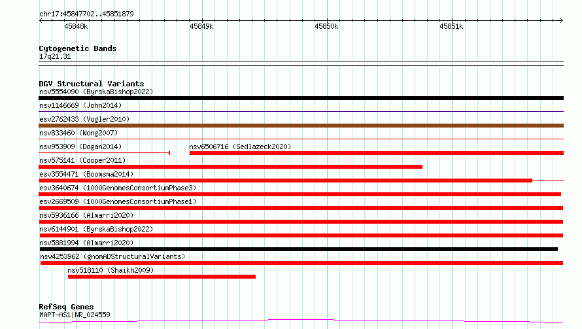Image resolution: width=582 pixels, height=329 pixels.
Task: Select the red nsv575141 variant bar
Action: [230, 167]
